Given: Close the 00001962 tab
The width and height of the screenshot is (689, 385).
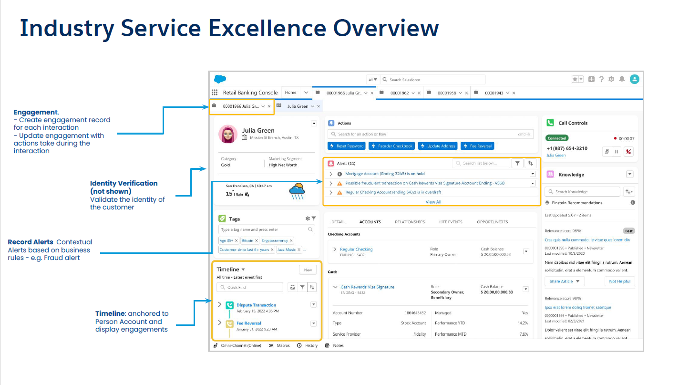Looking at the screenshot, I should [x=419, y=93].
